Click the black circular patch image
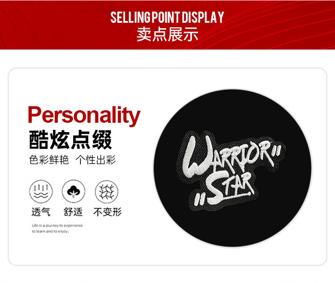This screenshot has width=335, height=283. click(232, 169)
